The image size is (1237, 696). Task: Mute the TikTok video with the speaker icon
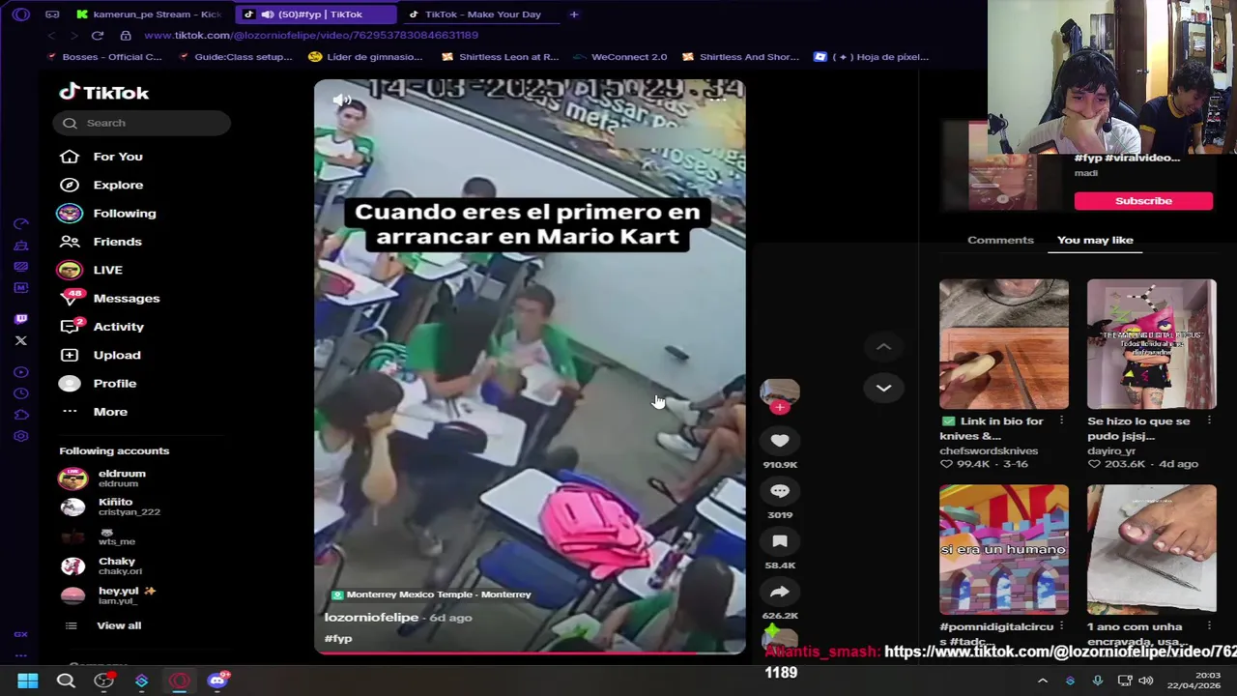pos(342,101)
